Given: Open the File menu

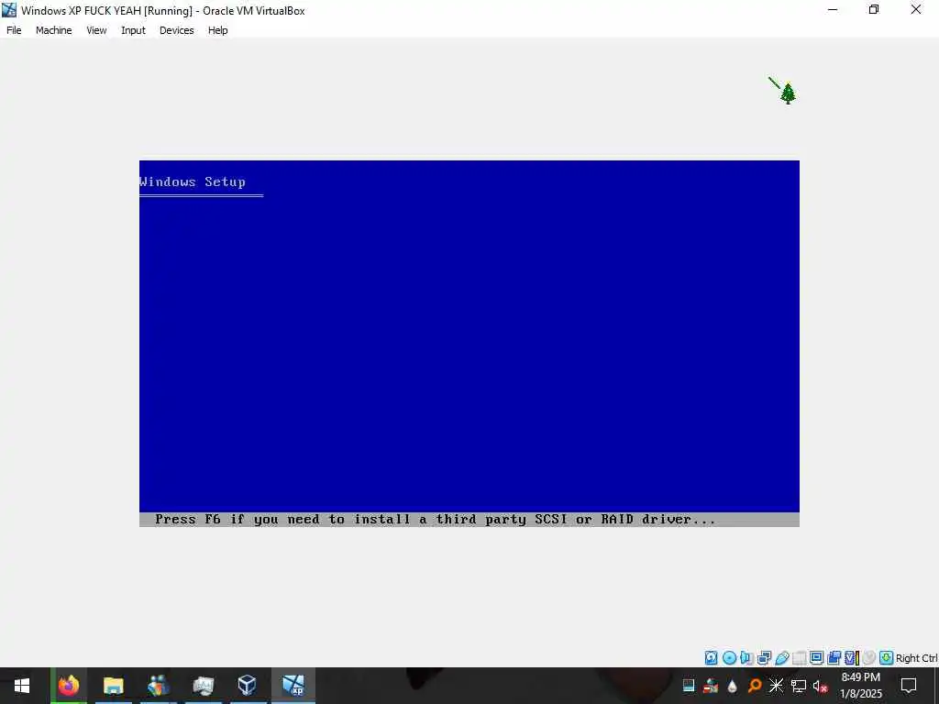Looking at the screenshot, I should [x=14, y=30].
